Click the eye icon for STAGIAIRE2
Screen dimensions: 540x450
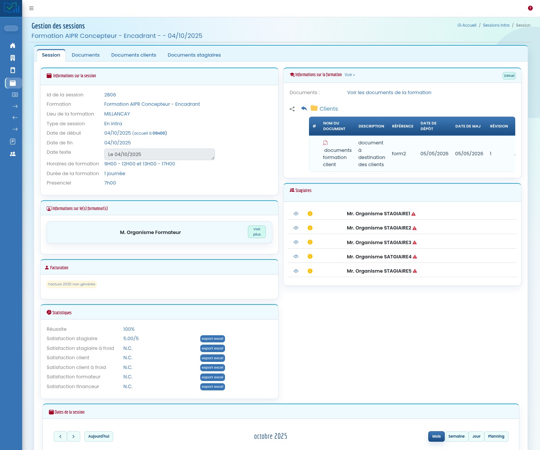[296, 228]
